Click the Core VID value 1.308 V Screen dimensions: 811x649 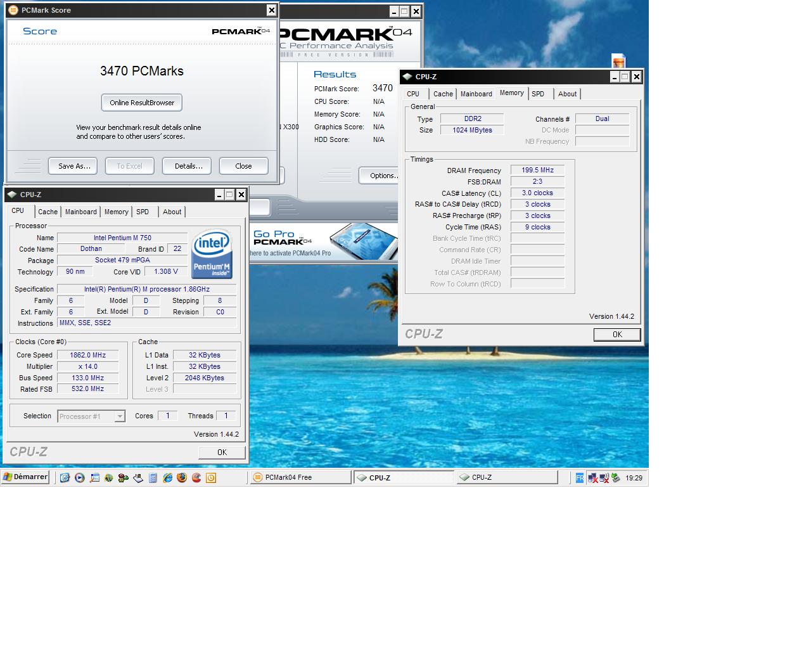[166, 271]
